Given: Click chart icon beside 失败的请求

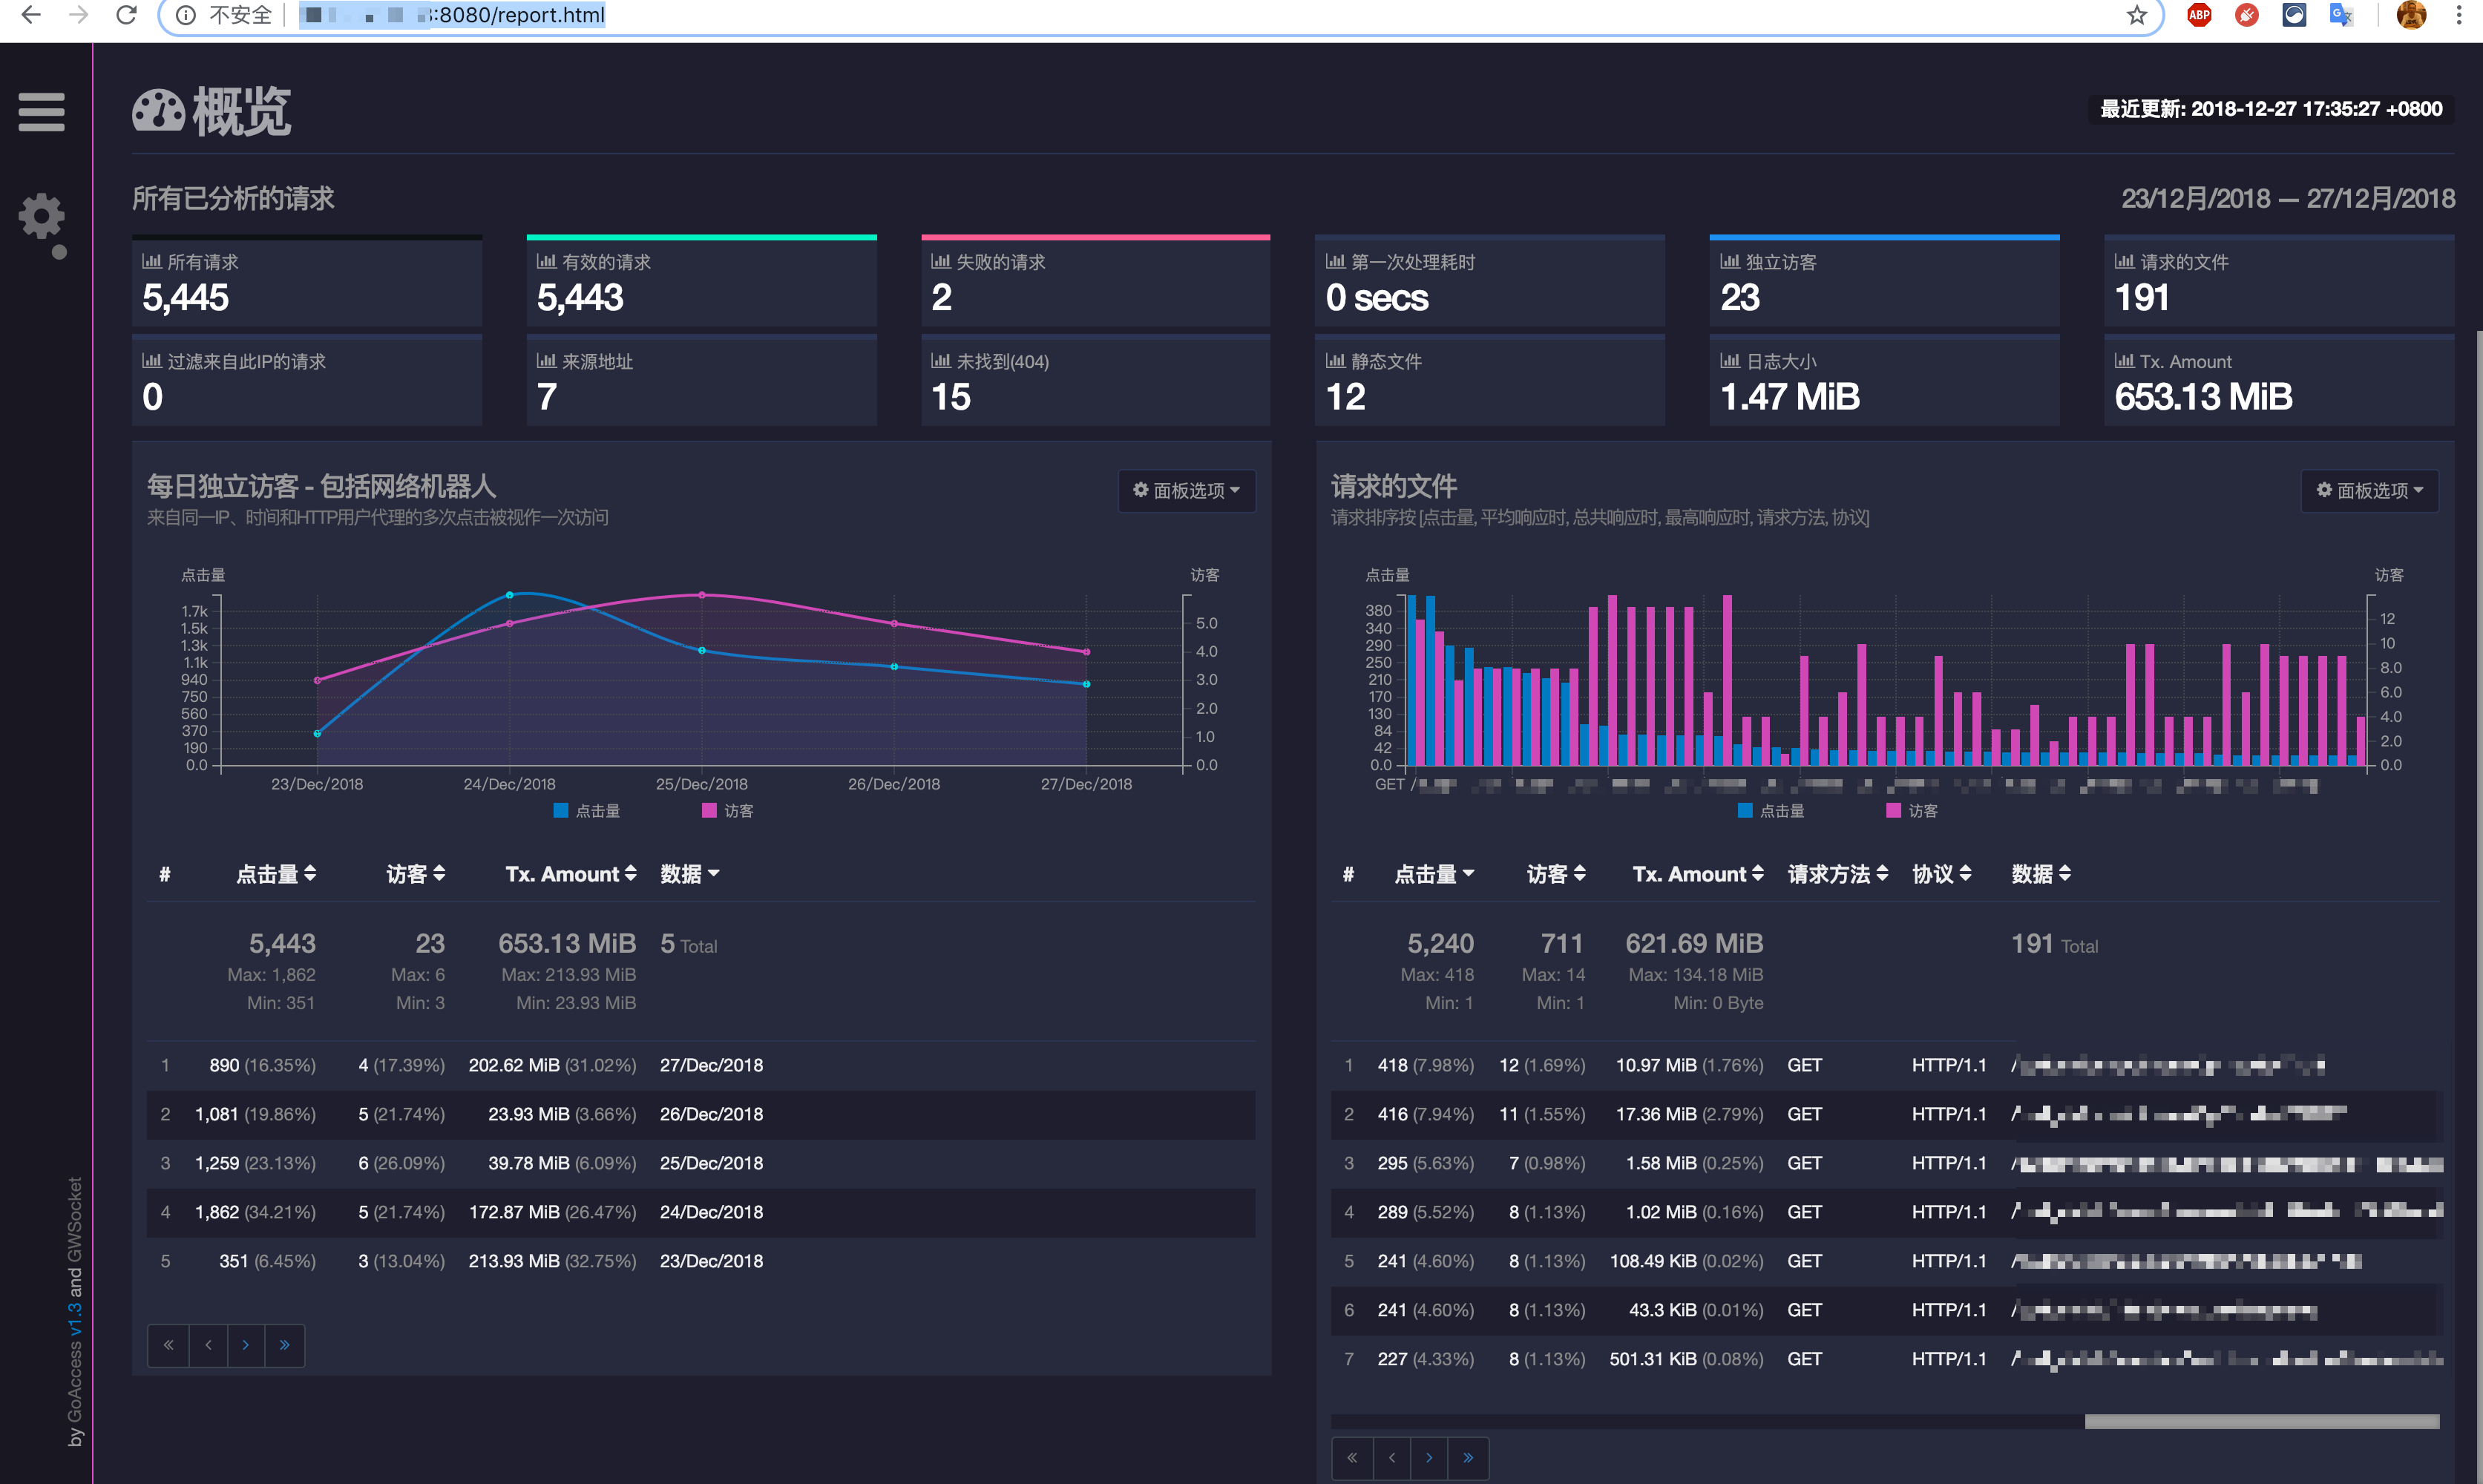Looking at the screenshot, I should click(x=941, y=262).
